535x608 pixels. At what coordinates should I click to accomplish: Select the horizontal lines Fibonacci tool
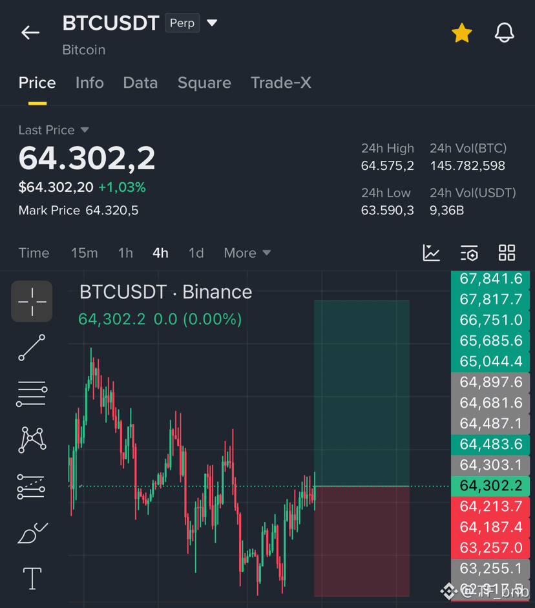point(32,393)
